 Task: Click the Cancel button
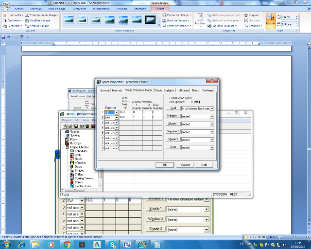point(185,165)
